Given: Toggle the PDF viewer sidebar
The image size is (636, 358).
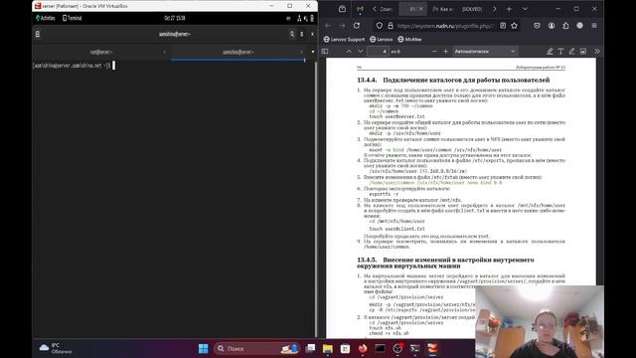Looking at the screenshot, I should pyautogui.click(x=325, y=52).
